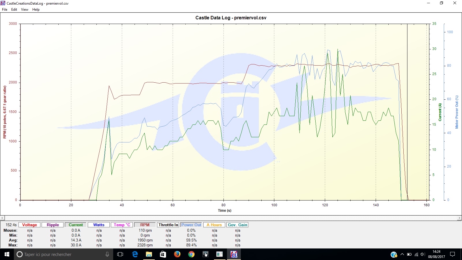This screenshot has width=462, height=260.
Task: Toggle the A Hours data series
Action: click(214, 225)
